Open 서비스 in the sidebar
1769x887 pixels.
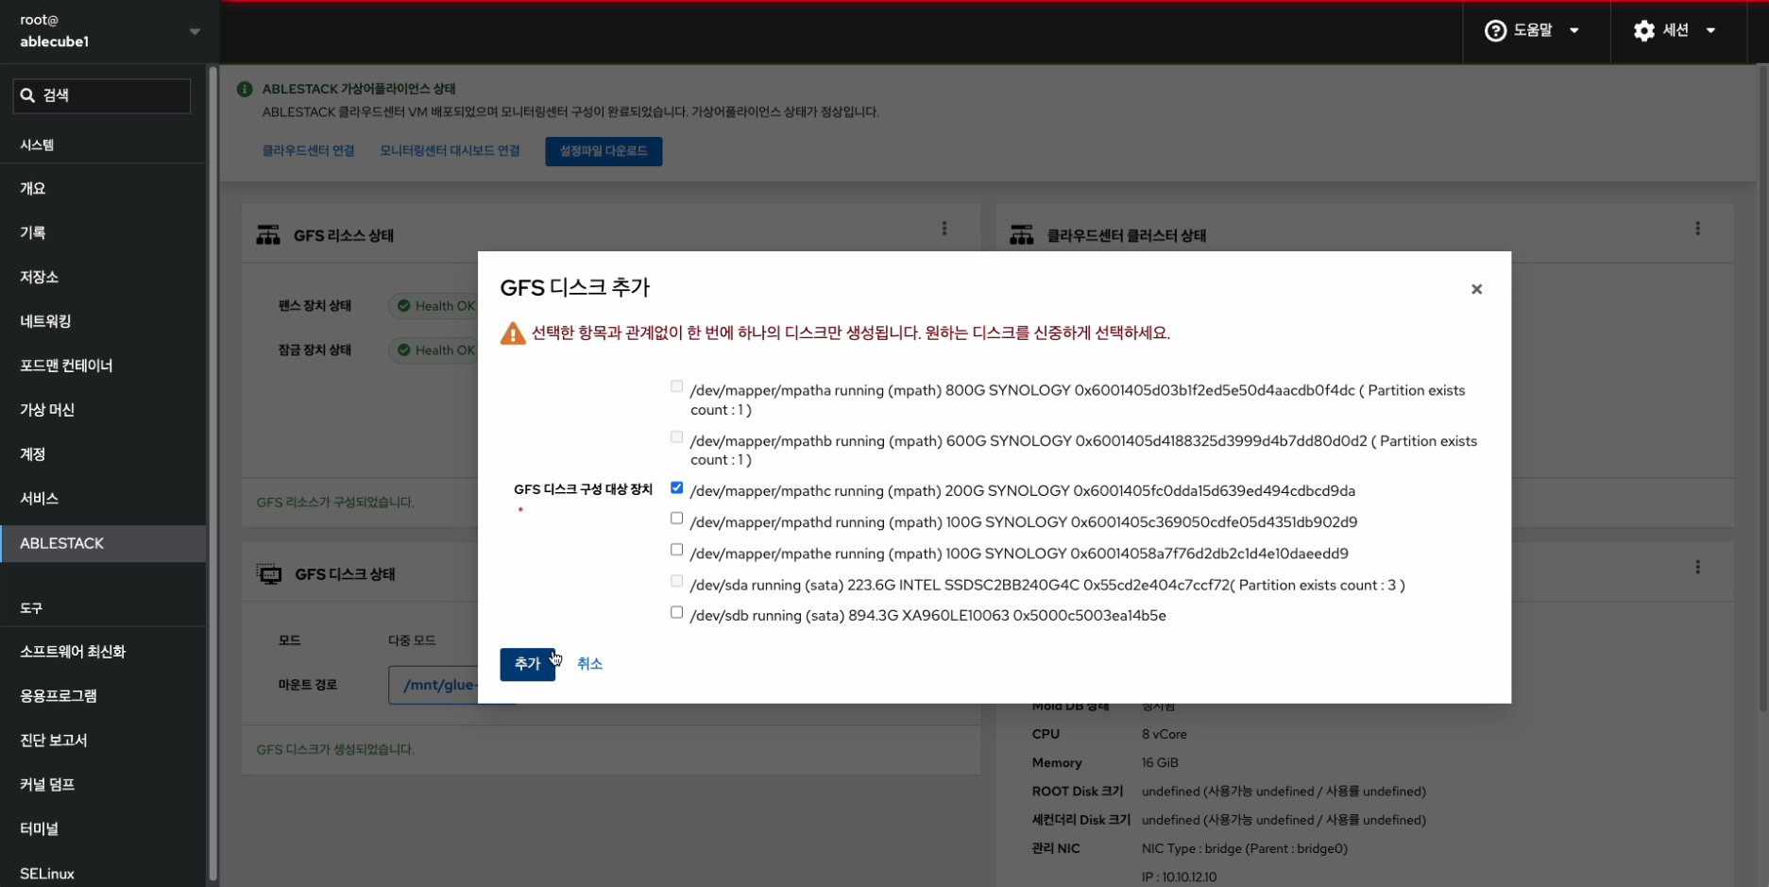[x=103, y=499]
